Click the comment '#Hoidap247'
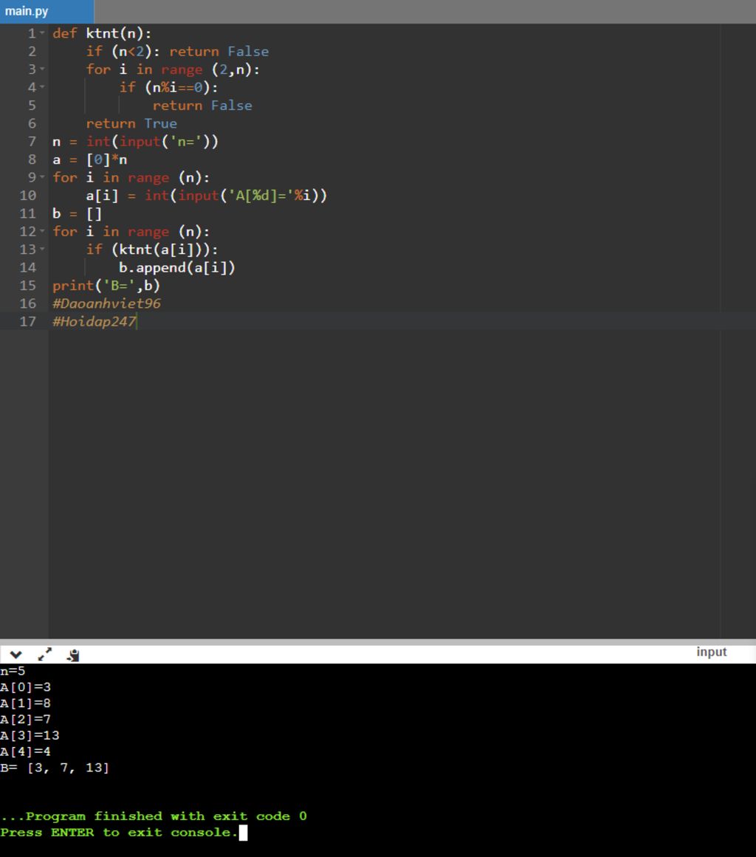The height and width of the screenshot is (857, 756). coord(94,322)
